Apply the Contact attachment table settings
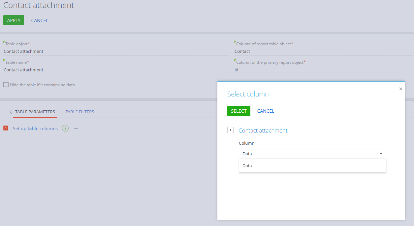 [x=13, y=20]
